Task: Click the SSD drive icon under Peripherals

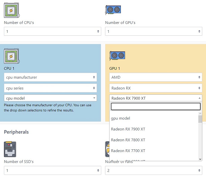Action: 10,149
